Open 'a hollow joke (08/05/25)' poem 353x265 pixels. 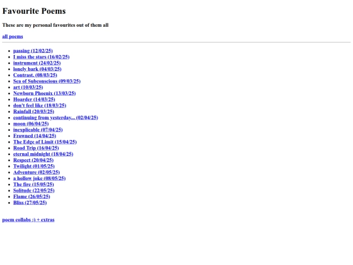(x=39, y=179)
